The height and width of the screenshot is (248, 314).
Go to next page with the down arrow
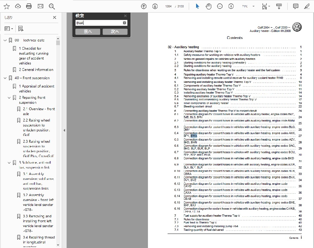[155, 6]
